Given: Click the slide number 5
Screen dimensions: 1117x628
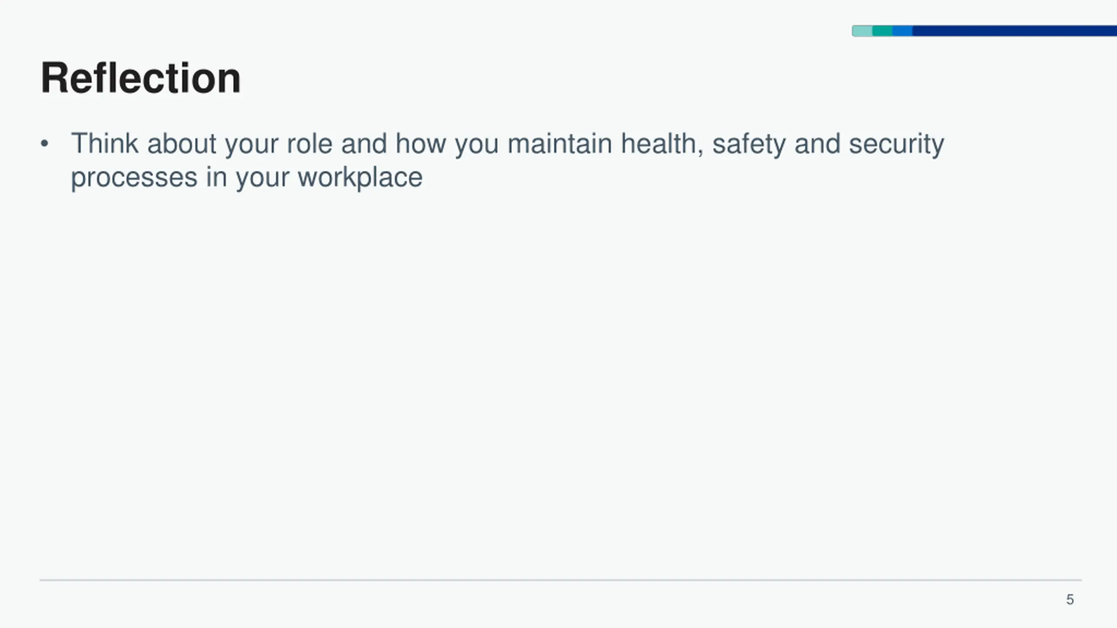Looking at the screenshot, I should (1070, 600).
